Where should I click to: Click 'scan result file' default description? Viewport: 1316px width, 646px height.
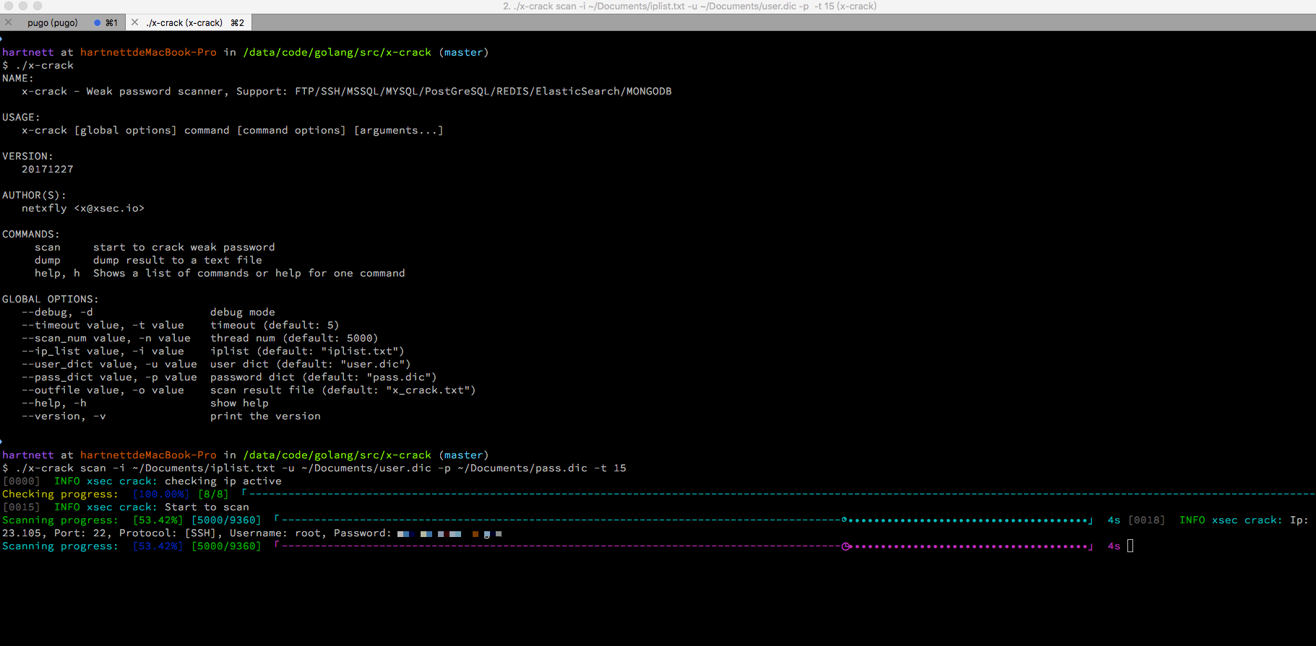pos(343,390)
